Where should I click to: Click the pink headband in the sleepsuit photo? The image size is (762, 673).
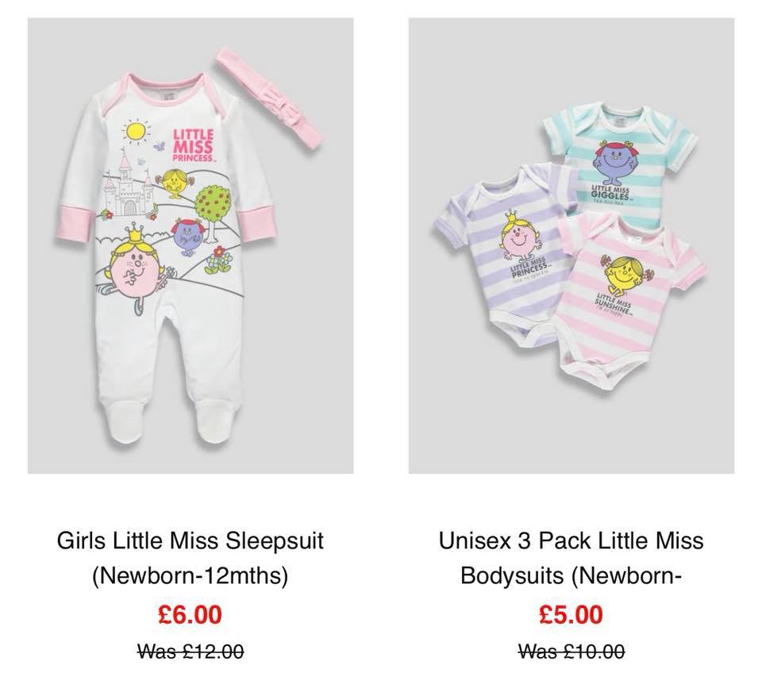tap(270, 98)
